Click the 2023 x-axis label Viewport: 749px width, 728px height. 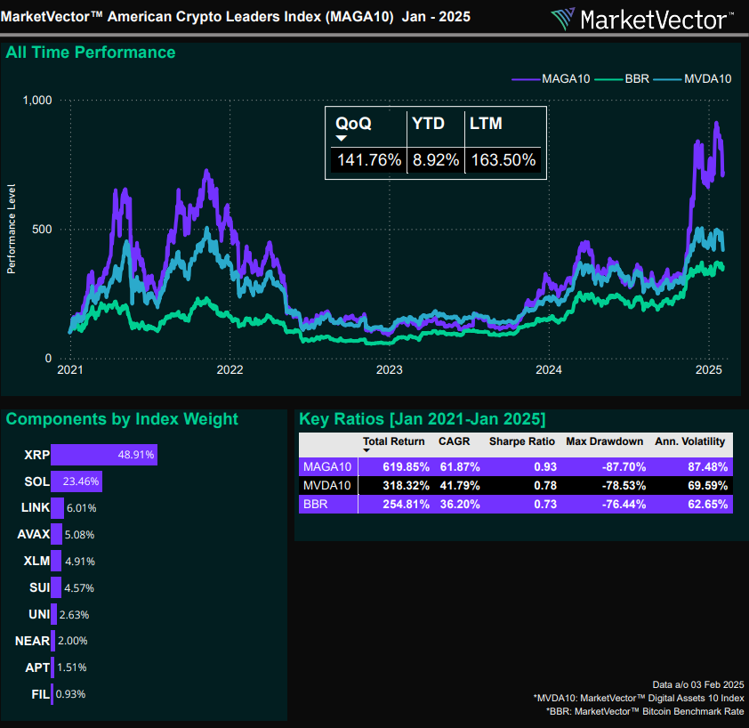[x=390, y=369]
